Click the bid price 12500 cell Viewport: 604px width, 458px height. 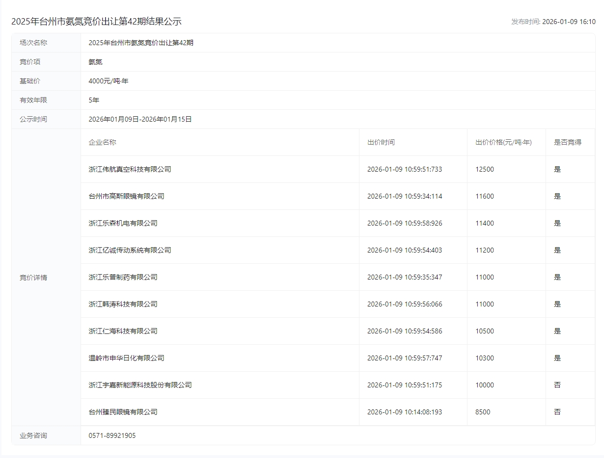(x=484, y=169)
